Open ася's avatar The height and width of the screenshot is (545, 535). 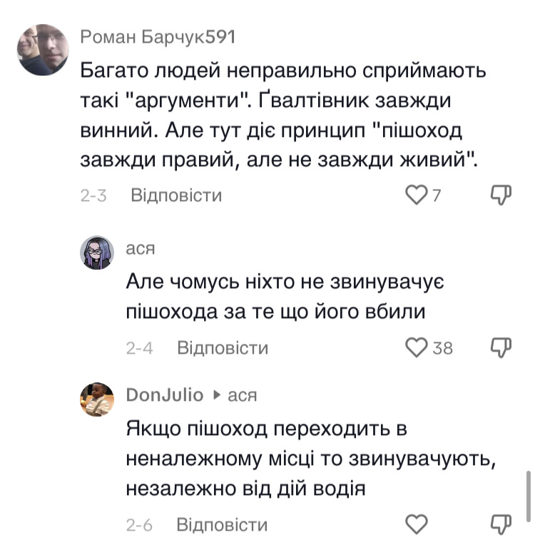96,253
